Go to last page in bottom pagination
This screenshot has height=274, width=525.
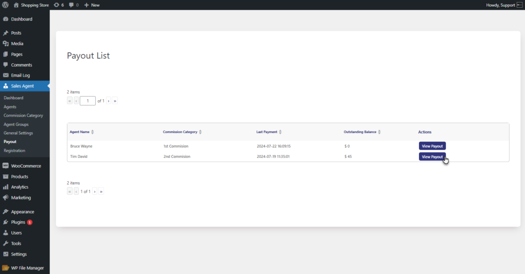[x=101, y=192]
